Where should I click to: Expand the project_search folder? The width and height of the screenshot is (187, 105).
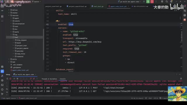click(x=13, y=48)
